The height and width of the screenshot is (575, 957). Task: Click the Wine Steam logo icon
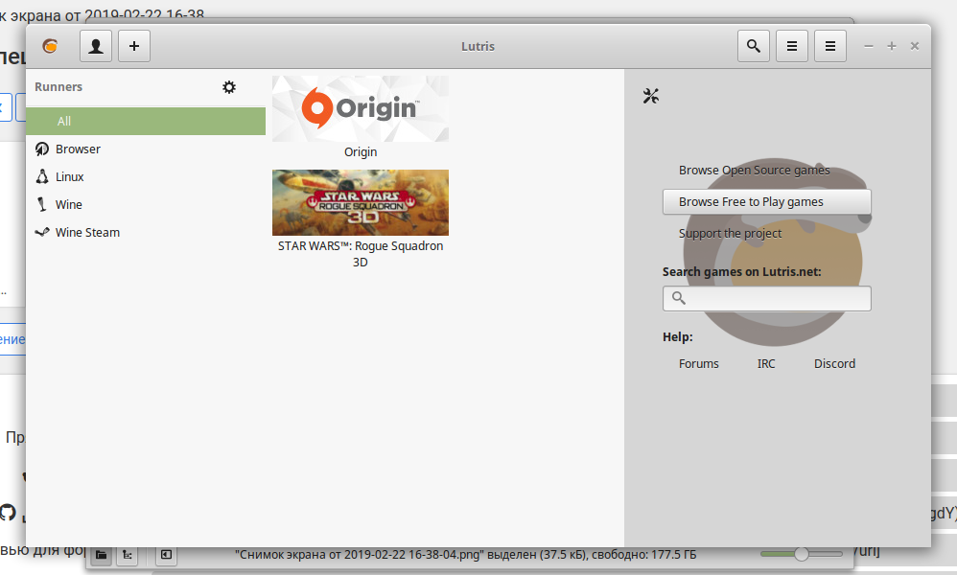[42, 232]
